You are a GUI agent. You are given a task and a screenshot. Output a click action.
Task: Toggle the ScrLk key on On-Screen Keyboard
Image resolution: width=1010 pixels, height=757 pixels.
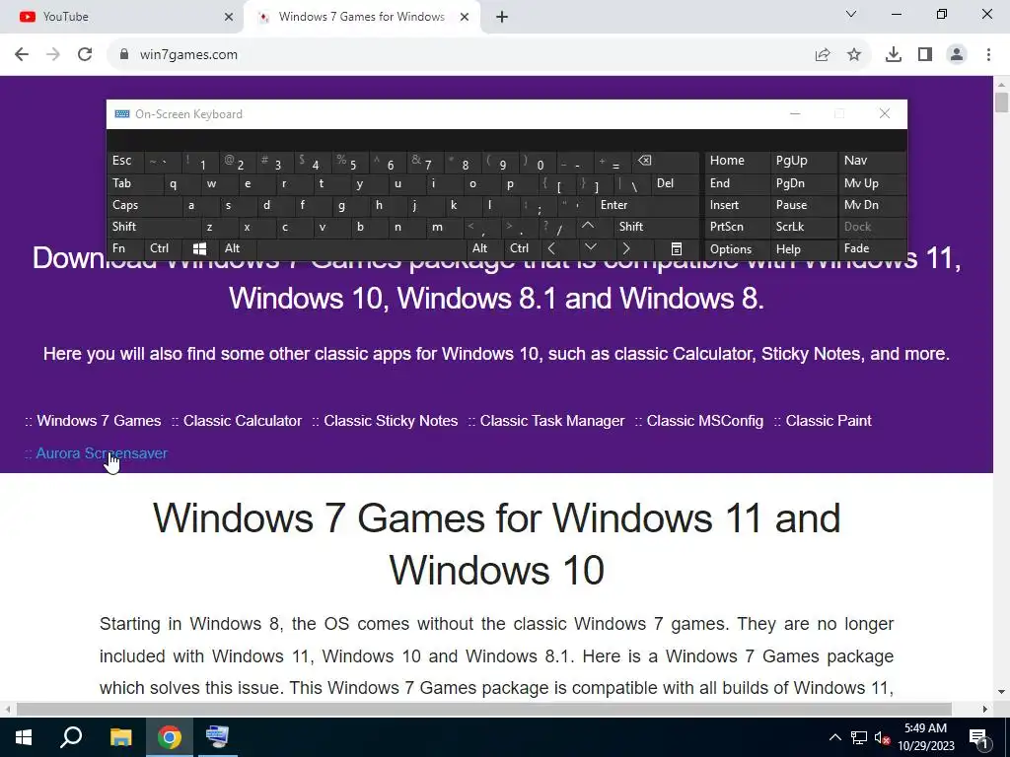click(803, 227)
